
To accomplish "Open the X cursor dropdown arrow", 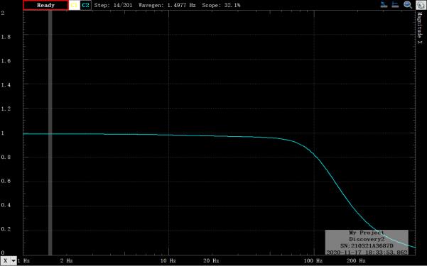I will (13, 260).
